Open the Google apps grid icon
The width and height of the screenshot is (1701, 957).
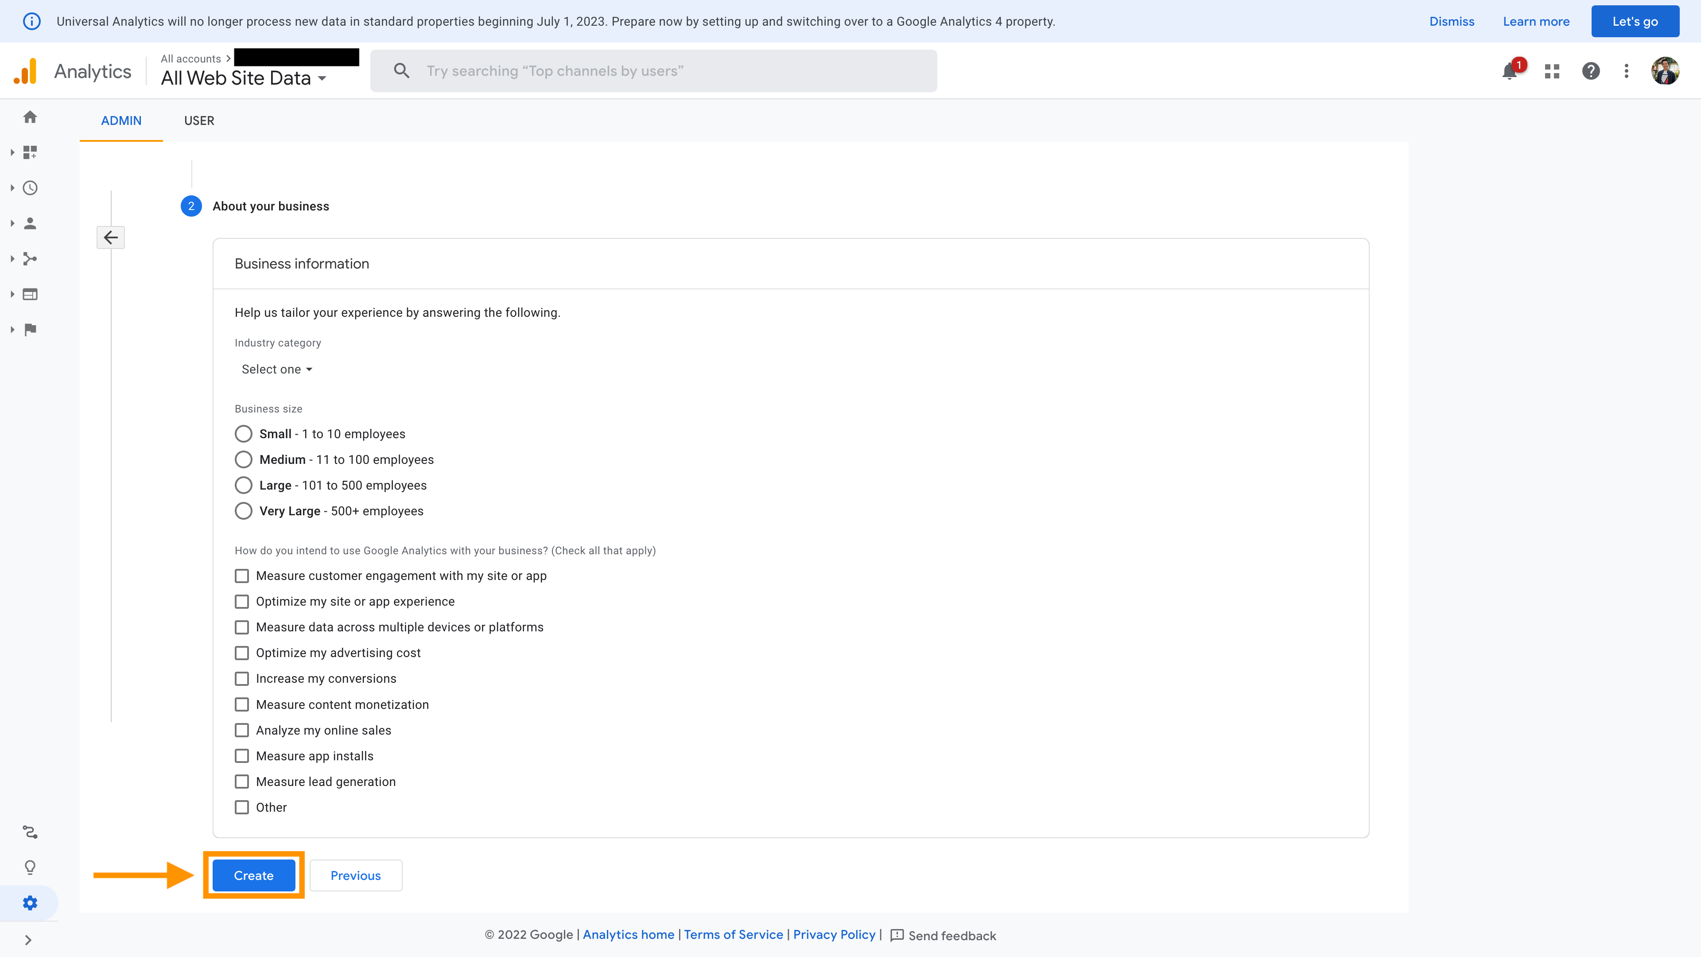click(x=1552, y=71)
